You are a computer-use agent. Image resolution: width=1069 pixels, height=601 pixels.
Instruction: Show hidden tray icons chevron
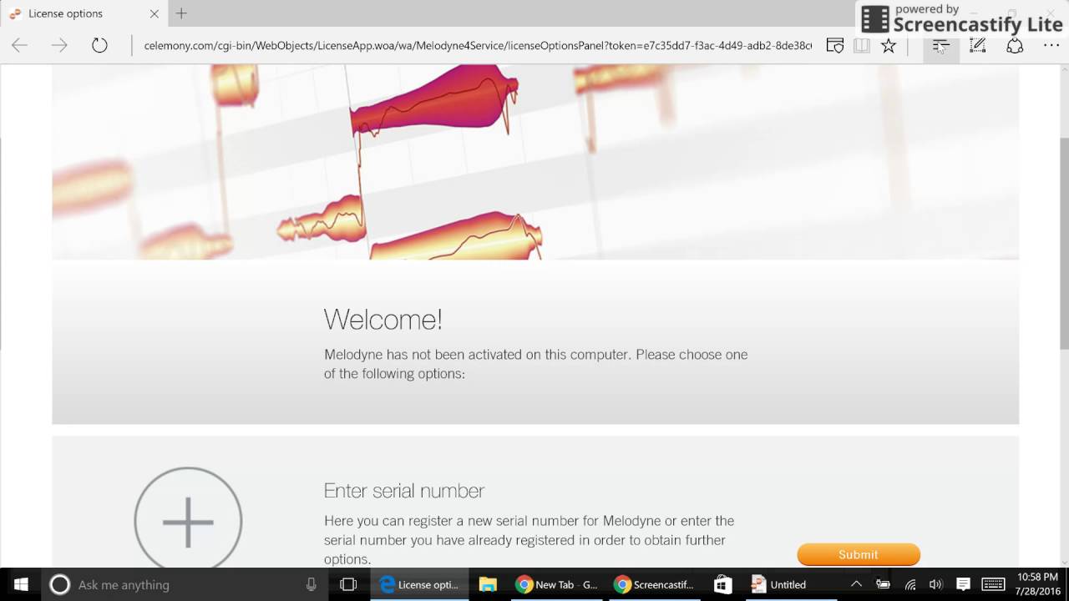pos(856,584)
